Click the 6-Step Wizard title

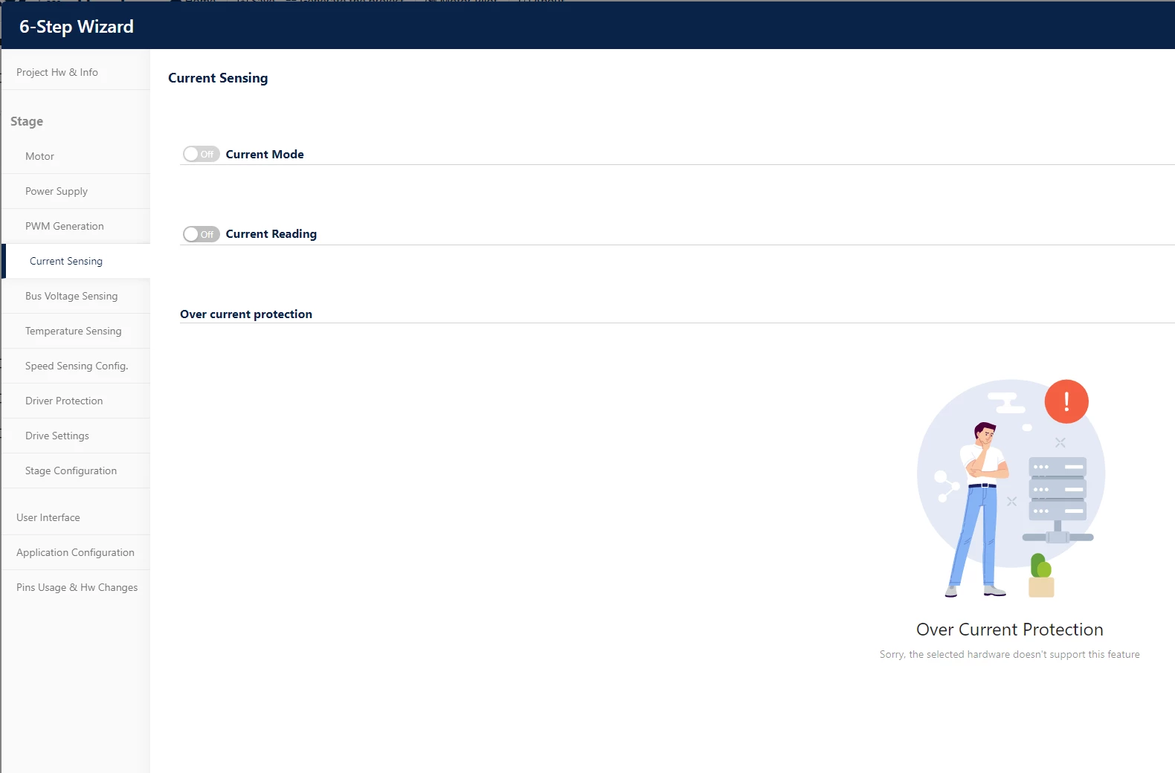pos(77,27)
